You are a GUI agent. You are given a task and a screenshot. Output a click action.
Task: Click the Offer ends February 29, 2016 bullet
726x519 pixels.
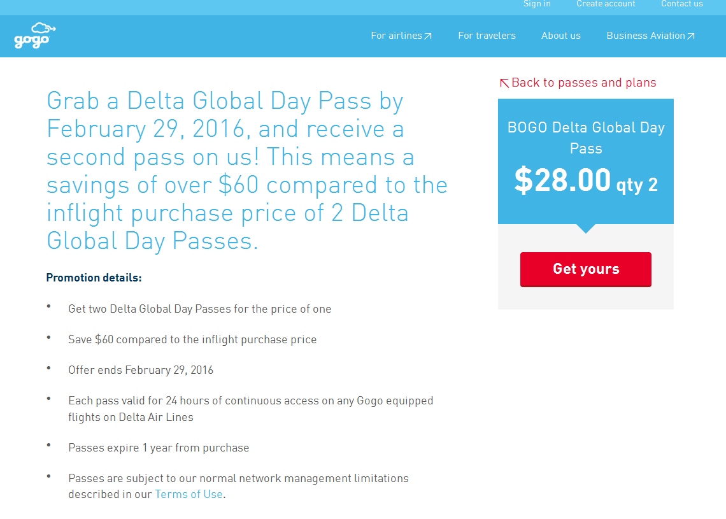pyautogui.click(x=141, y=370)
